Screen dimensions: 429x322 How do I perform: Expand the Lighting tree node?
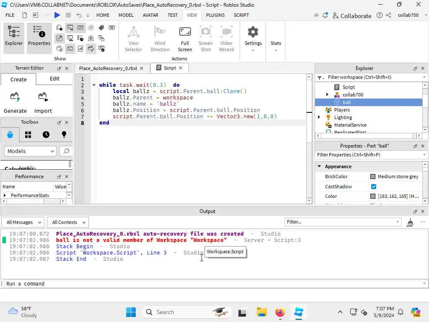[319, 117]
